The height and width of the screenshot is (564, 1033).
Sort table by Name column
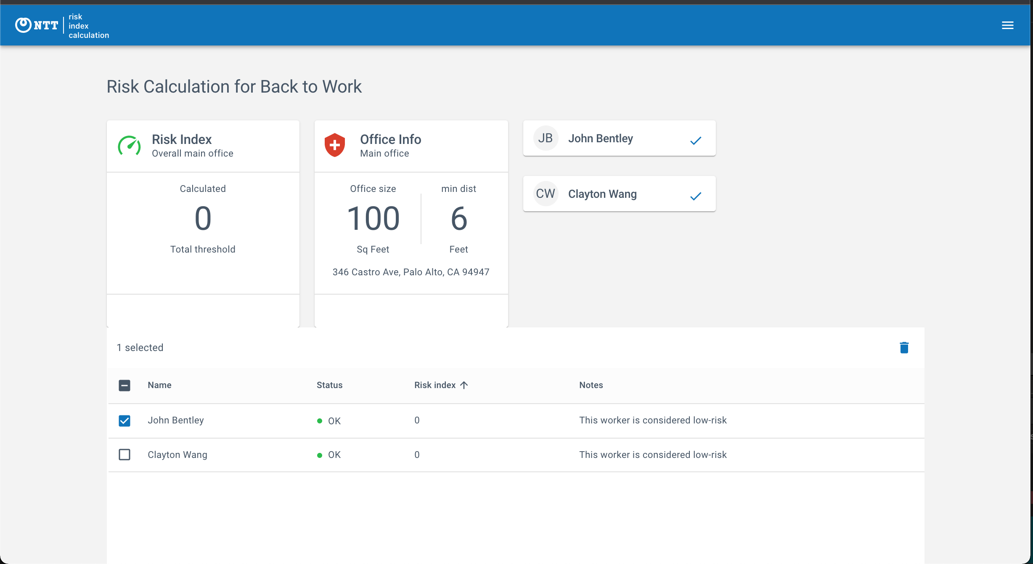coord(159,385)
